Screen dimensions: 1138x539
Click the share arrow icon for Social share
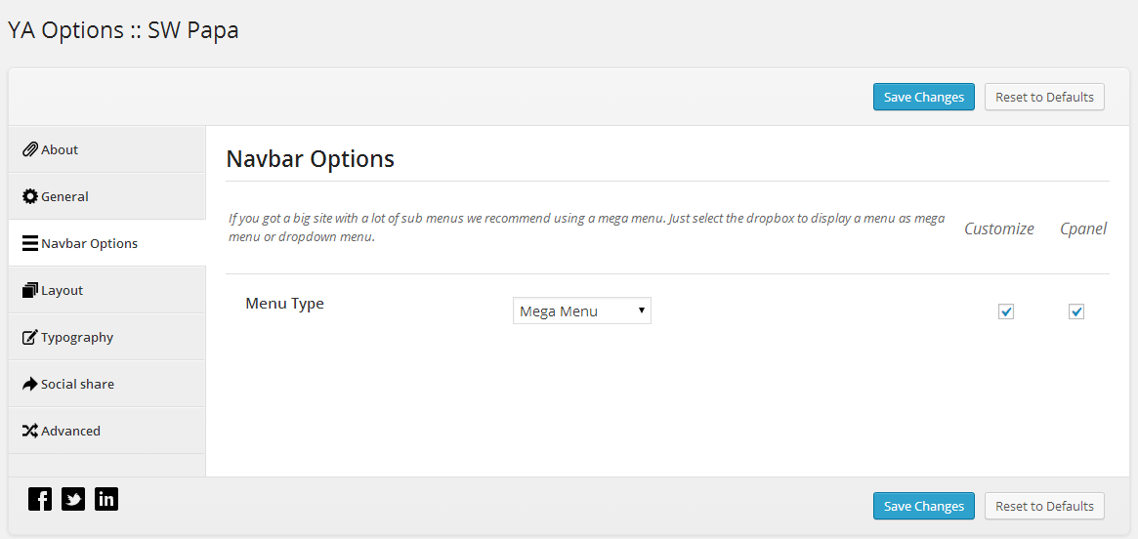pos(29,384)
